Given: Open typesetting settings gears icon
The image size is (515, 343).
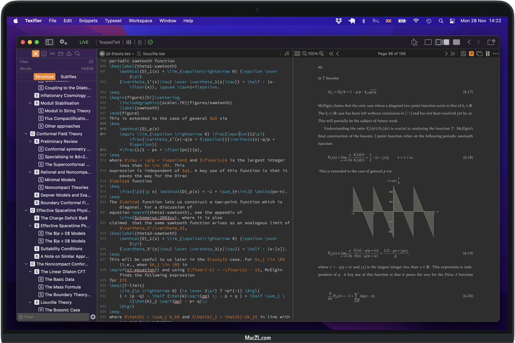Looking at the screenshot, I should point(63,42).
